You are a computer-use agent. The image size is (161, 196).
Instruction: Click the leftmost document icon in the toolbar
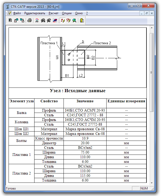(10, 20)
